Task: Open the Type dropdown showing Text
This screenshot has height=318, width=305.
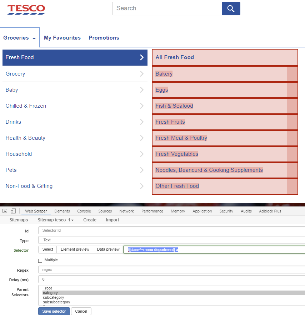Action: click(171, 240)
